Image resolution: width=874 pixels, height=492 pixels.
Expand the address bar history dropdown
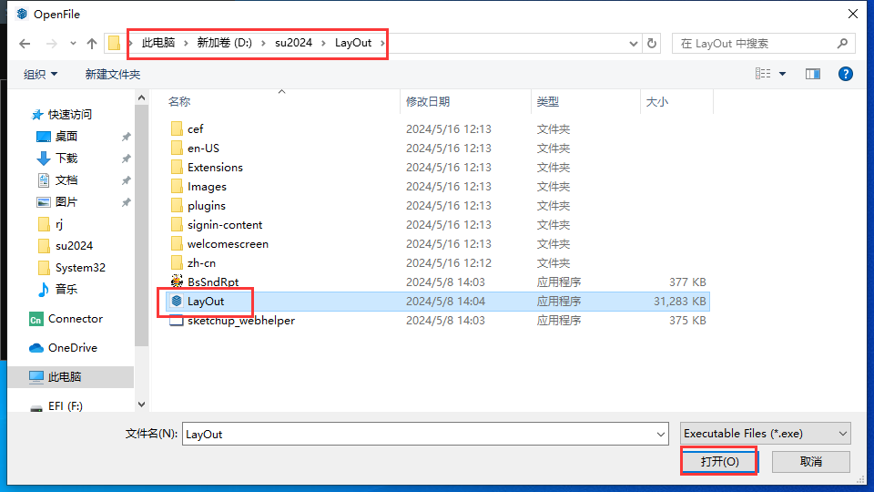point(634,44)
